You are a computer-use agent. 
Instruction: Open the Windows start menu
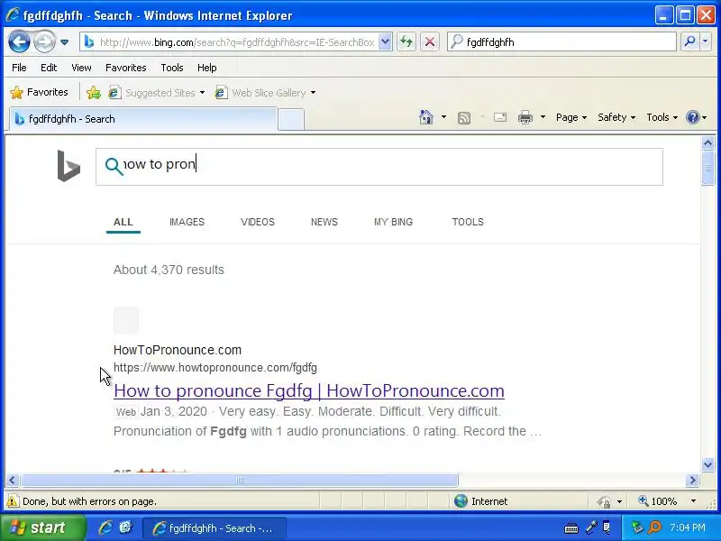point(42,527)
